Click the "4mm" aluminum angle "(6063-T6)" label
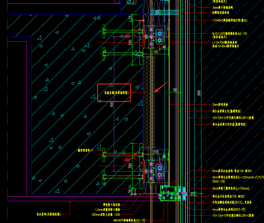264x223 pixels. pos(229,209)
